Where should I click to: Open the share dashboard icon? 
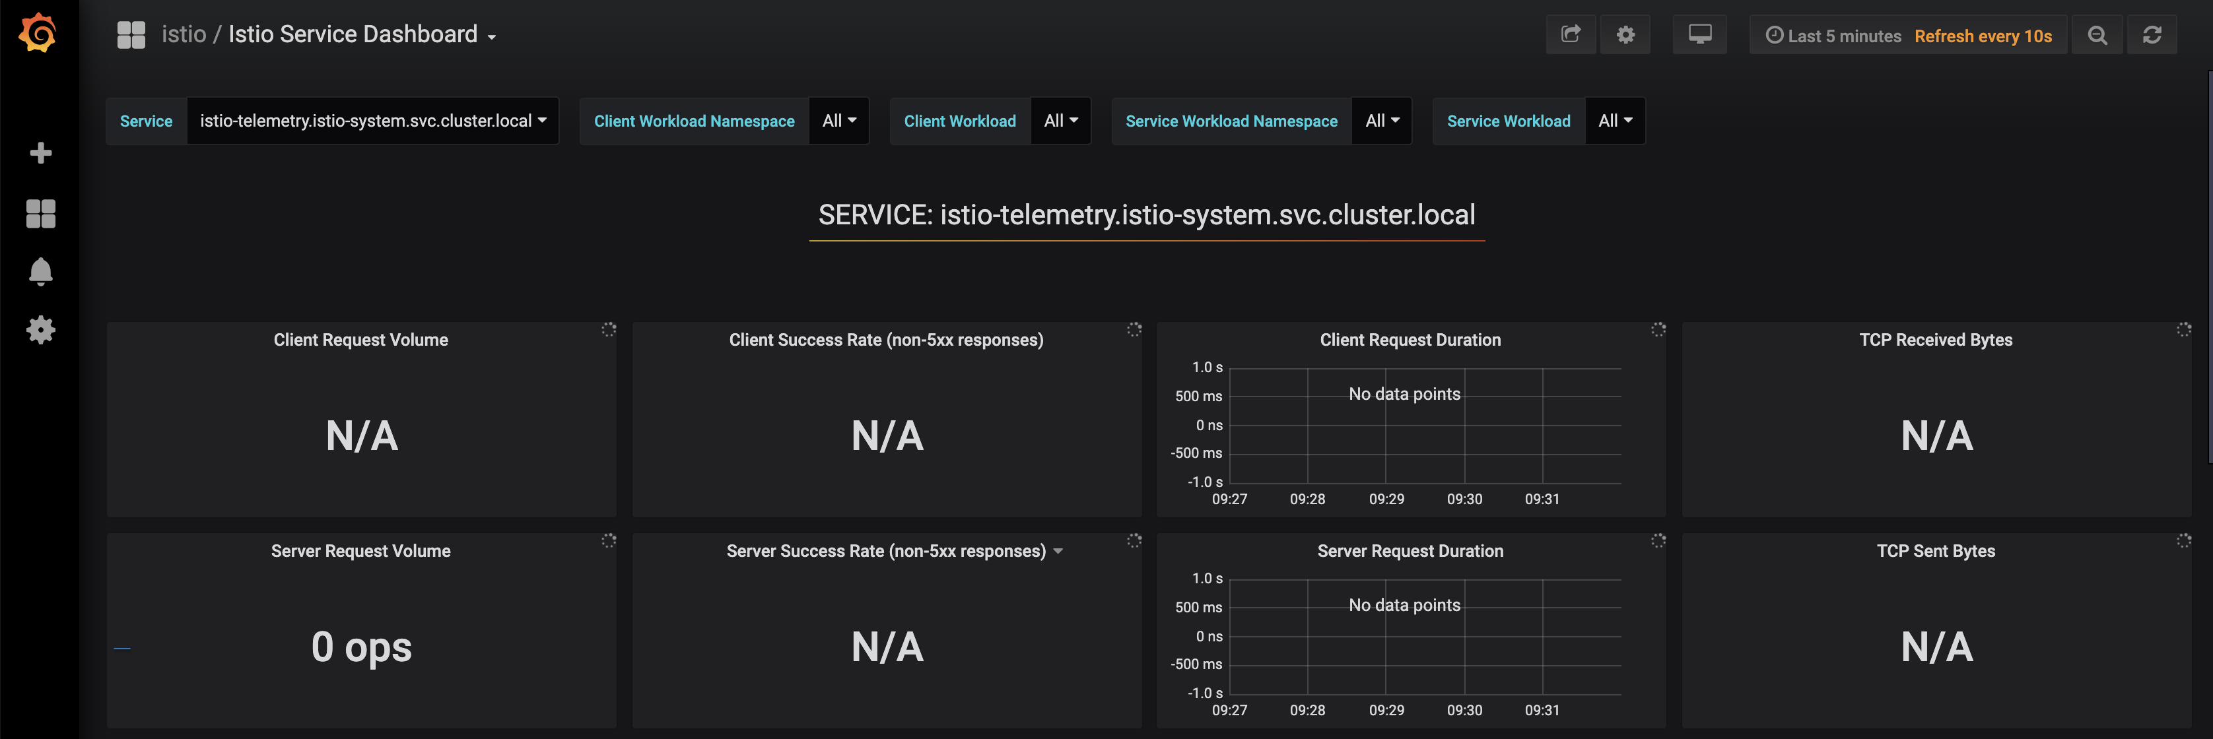pyautogui.click(x=1571, y=34)
